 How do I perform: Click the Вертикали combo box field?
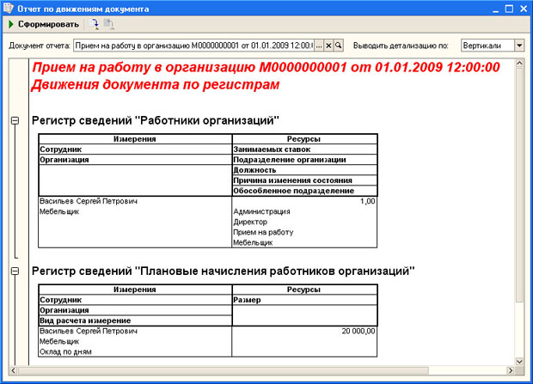click(487, 46)
